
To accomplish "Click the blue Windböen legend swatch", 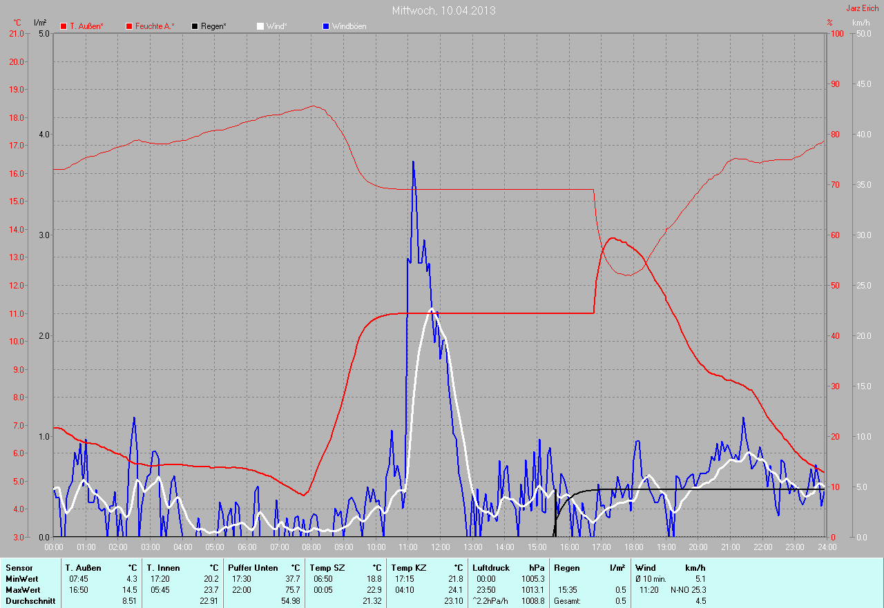I will tap(325, 26).
